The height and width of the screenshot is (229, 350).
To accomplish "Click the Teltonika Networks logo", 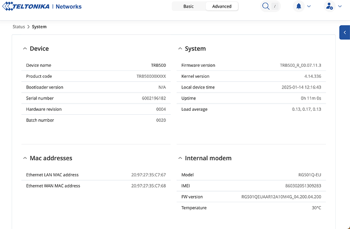I will [42, 6].
